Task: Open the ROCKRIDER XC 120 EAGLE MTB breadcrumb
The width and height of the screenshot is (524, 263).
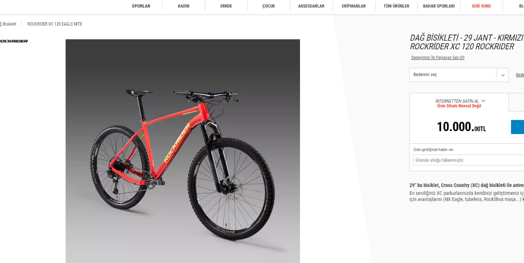Action: point(55,24)
